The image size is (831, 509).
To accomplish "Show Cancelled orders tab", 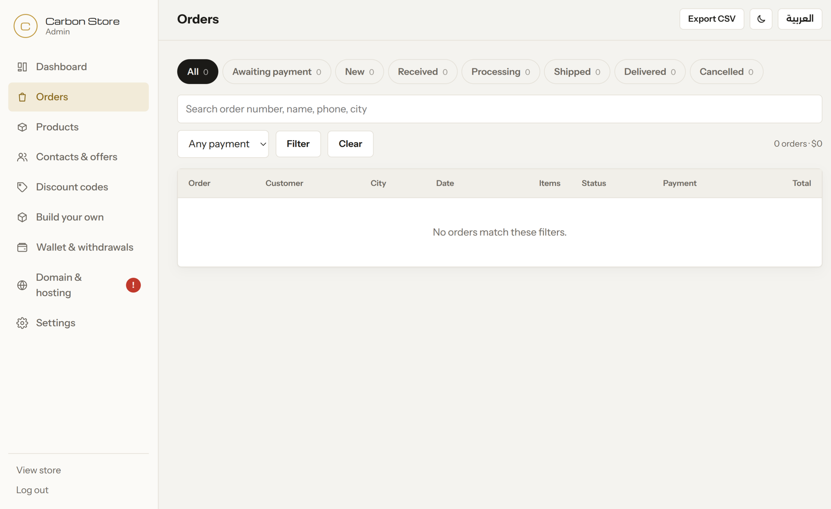I will click(727, 72).
